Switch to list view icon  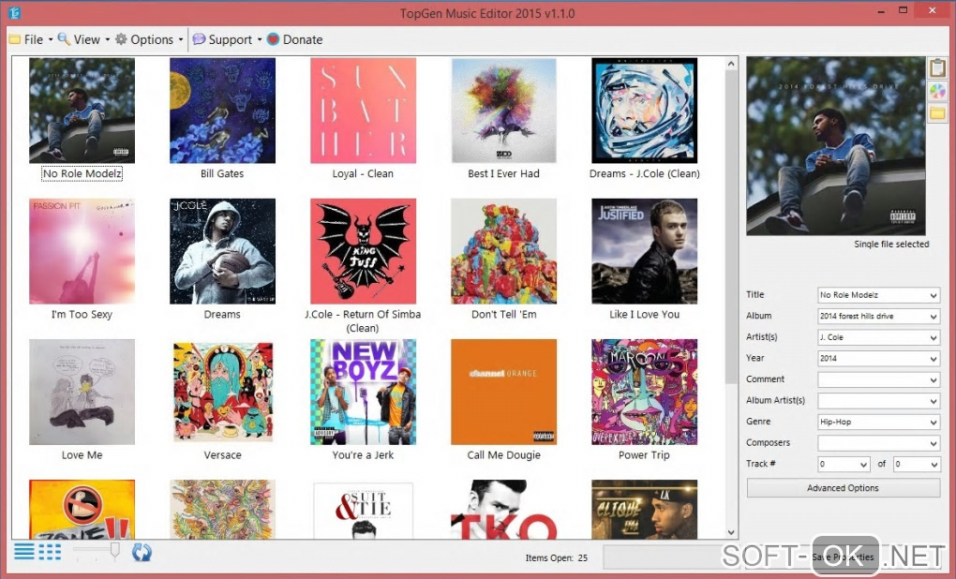pos(24,552)
